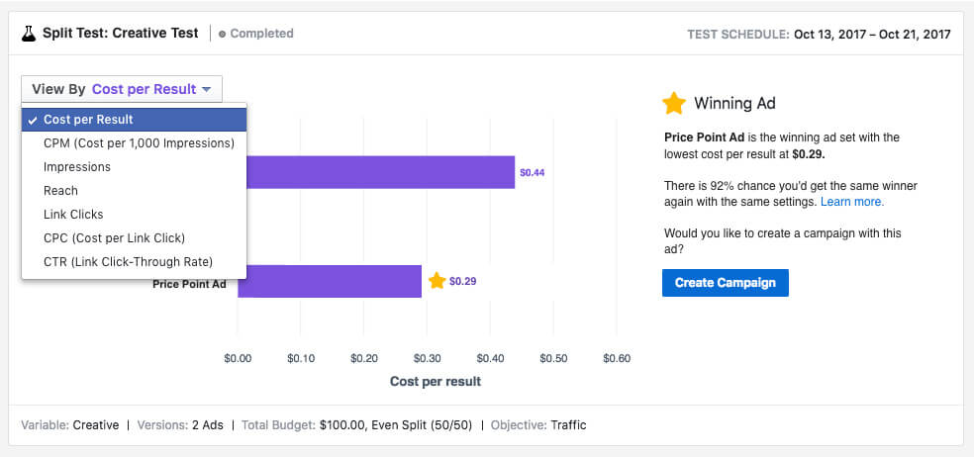974x457 pixels.
Task: Click the split test flask icon
Action: [x=29, y=34]
